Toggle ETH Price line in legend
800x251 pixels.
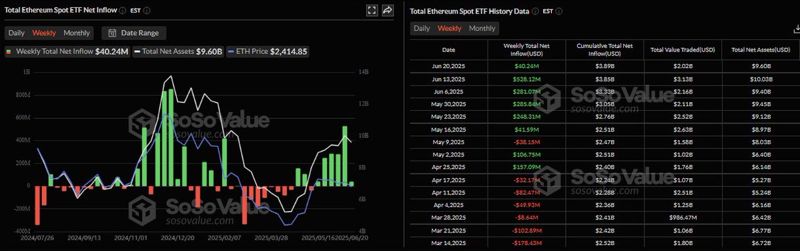tap(268, 51)
